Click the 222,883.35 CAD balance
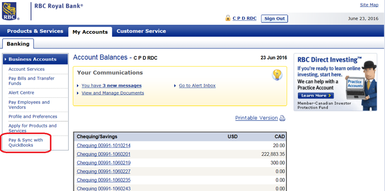The width and height of the screenshot is (385, 191). [273, 154]
